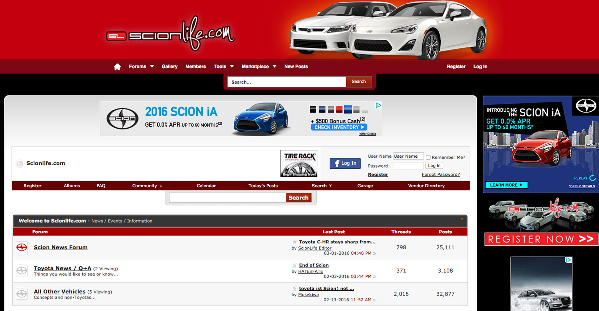599x311 pixels.
Task: Click AdChoices icon on Scion iA banner
Action: click(x=378, y=105)
